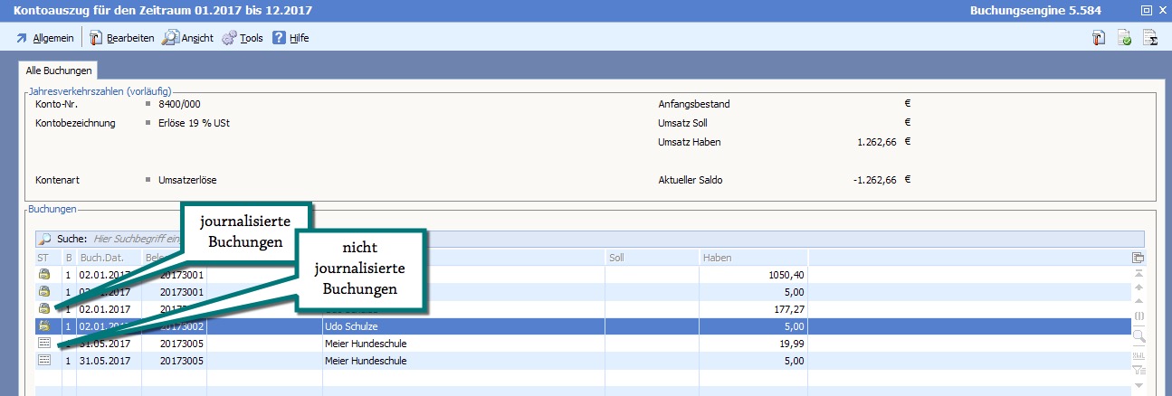Click the hammer document icon in toolbar
The height and width of the screenshot is (396, 1172).
[x=1100, y=38]
